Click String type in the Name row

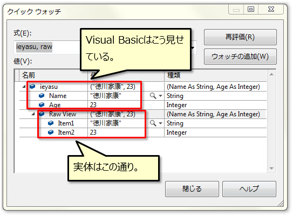point(175,96)
